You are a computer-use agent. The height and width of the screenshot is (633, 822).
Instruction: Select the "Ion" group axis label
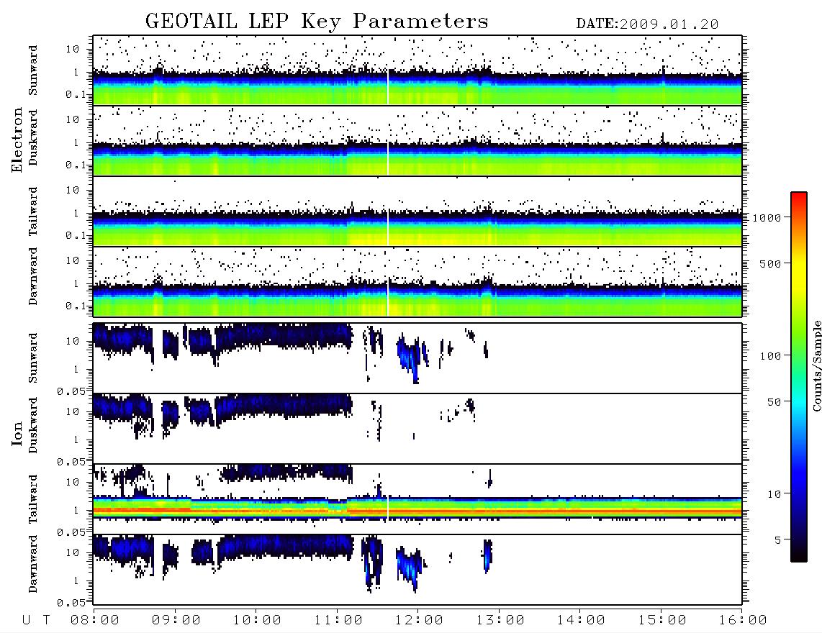[x=17, y=433]
